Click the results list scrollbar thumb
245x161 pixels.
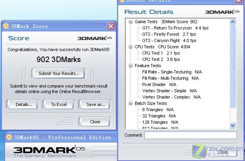tap(232, 66)
